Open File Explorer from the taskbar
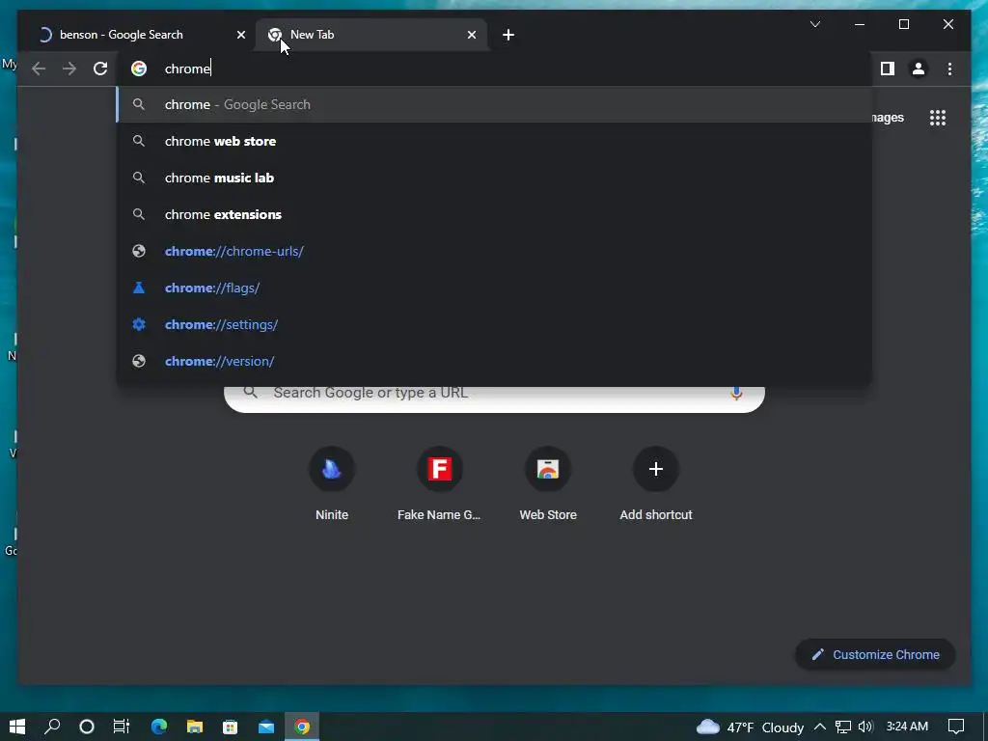Image resolution: width=988 pixels, height=741 pixels. click(195, 727)
